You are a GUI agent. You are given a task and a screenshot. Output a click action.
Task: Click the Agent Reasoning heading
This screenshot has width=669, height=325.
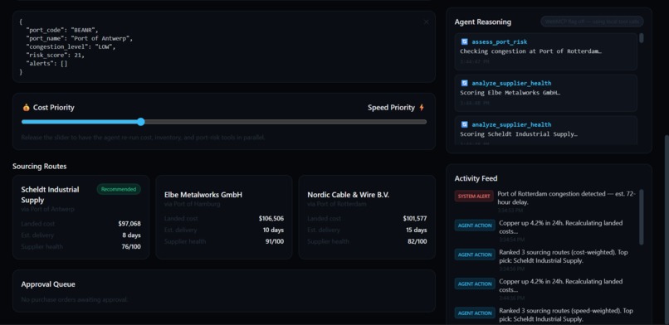(x=482, y=22)
